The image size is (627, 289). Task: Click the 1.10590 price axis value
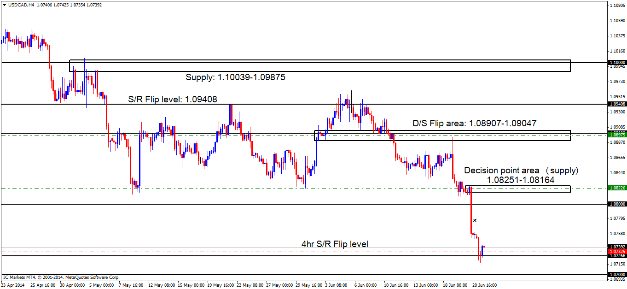click(617, 21)
